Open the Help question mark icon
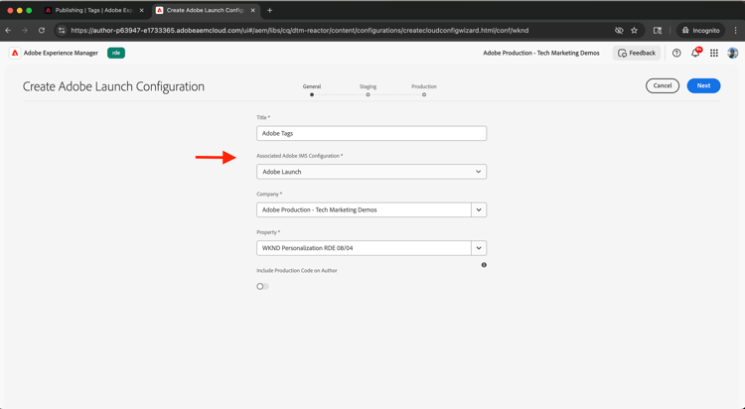 pos(676,54)
